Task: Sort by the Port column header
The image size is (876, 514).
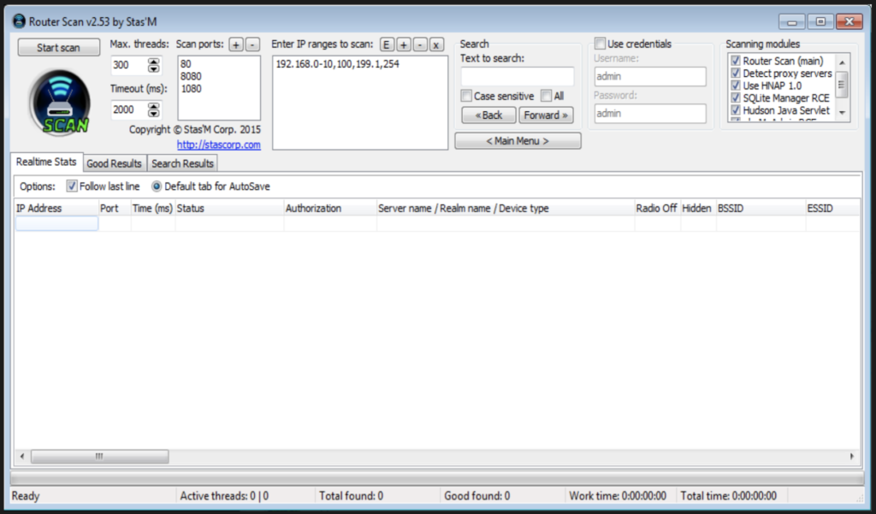Action: (115, 209)
